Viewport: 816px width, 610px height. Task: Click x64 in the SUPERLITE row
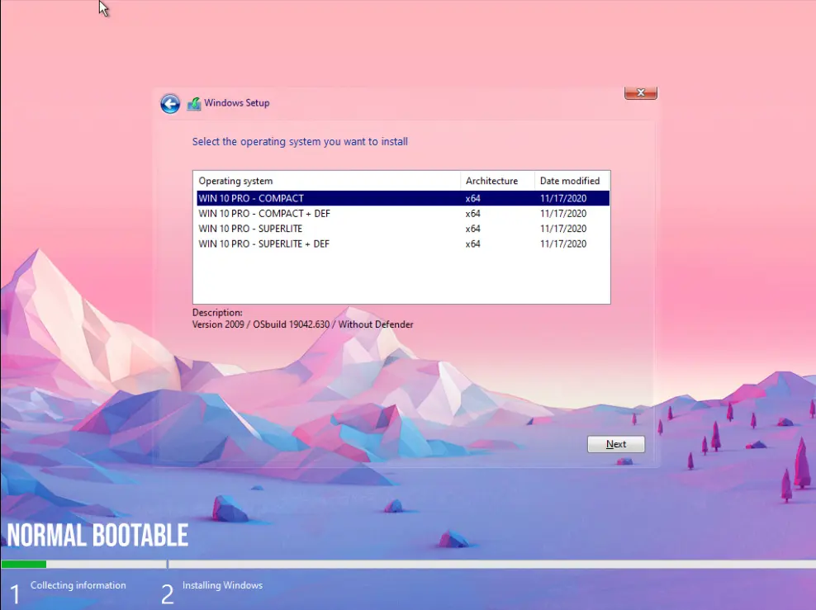coord(473,229)
